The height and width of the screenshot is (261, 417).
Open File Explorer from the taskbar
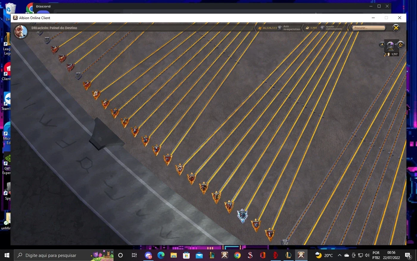(x=174, y=255)
